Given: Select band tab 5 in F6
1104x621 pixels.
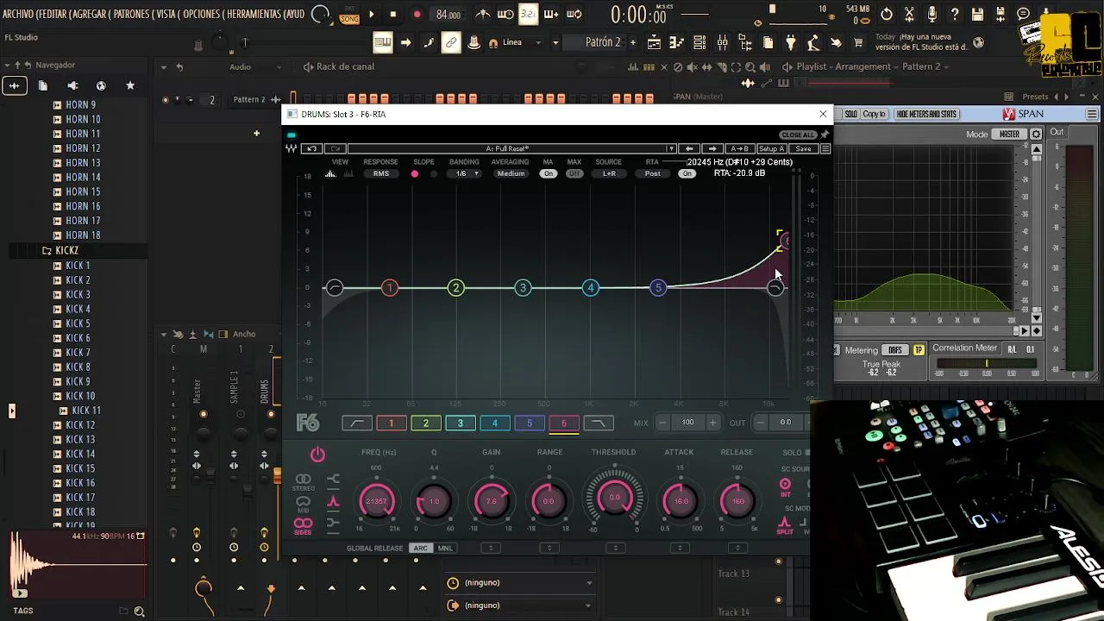Looking at the screenshot, I should (529, 423).
